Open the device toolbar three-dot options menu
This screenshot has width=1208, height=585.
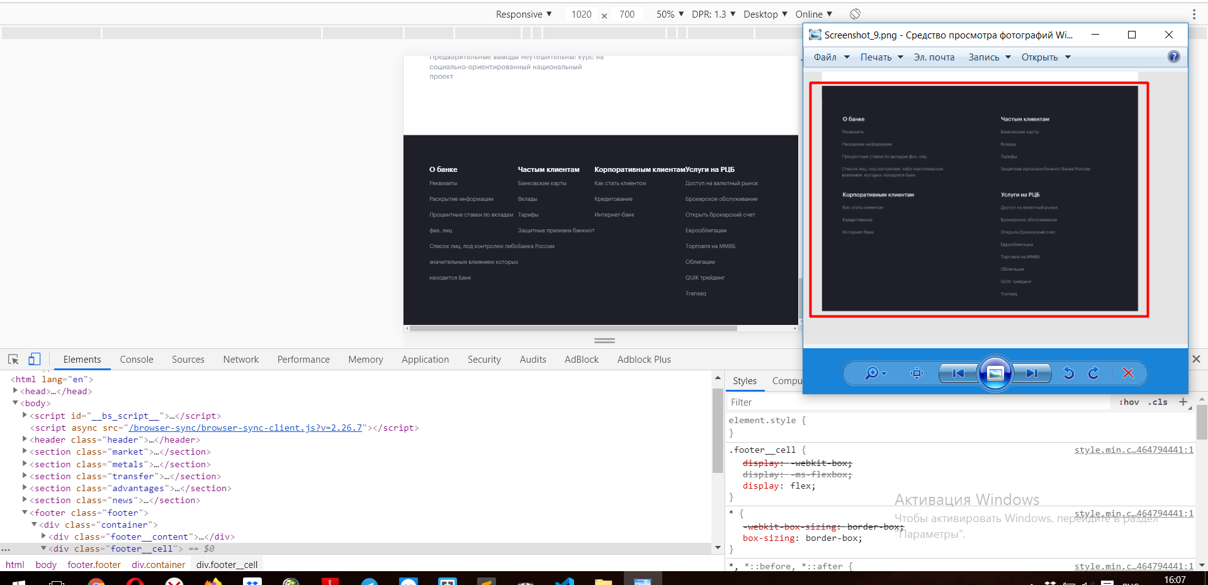click(x=1194, y=14)
